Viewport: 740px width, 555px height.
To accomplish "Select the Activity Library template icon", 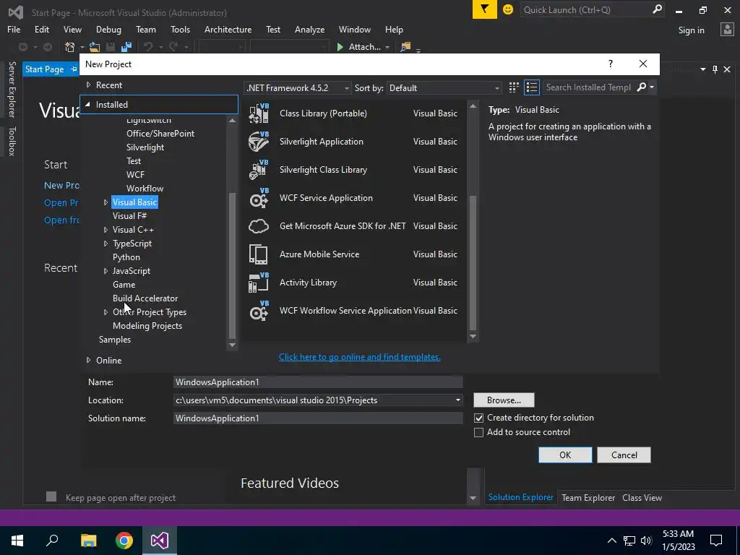I will point(259,283).
